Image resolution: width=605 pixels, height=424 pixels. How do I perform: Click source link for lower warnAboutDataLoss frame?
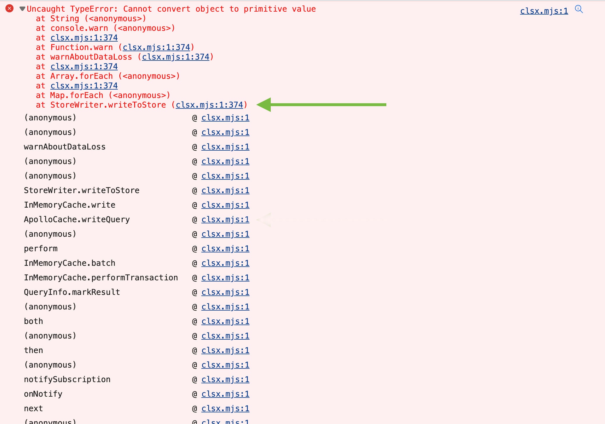(x=225, y=147)
